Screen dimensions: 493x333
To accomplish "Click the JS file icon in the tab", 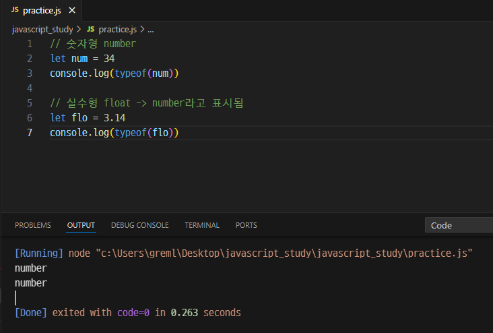I will 15,10.
